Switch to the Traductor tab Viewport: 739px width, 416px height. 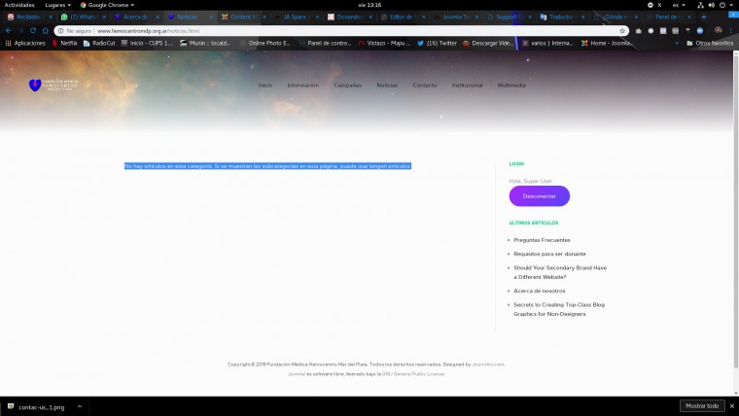click(561, 17)
